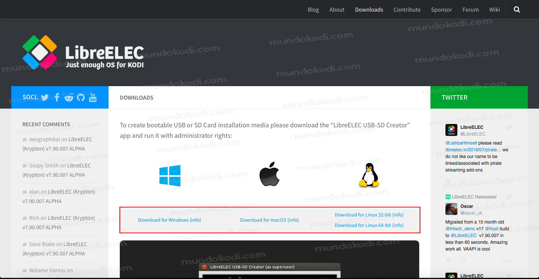Viewport: 539px width, 279px height.
Task: Open Soapy Smith's comment link
Action: click(57, 170)
